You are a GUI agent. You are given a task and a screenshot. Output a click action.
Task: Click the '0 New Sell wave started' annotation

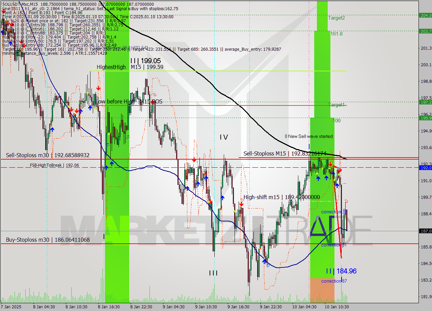point(308,136)
